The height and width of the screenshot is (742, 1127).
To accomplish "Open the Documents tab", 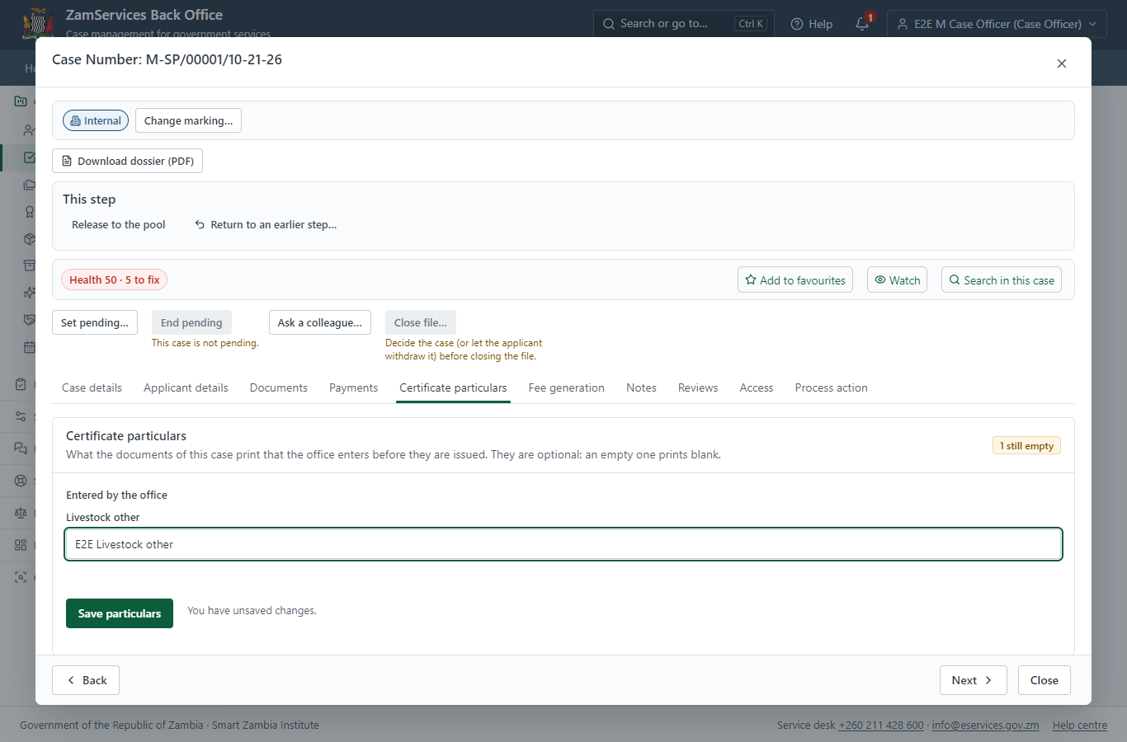I will pos(279,387).
